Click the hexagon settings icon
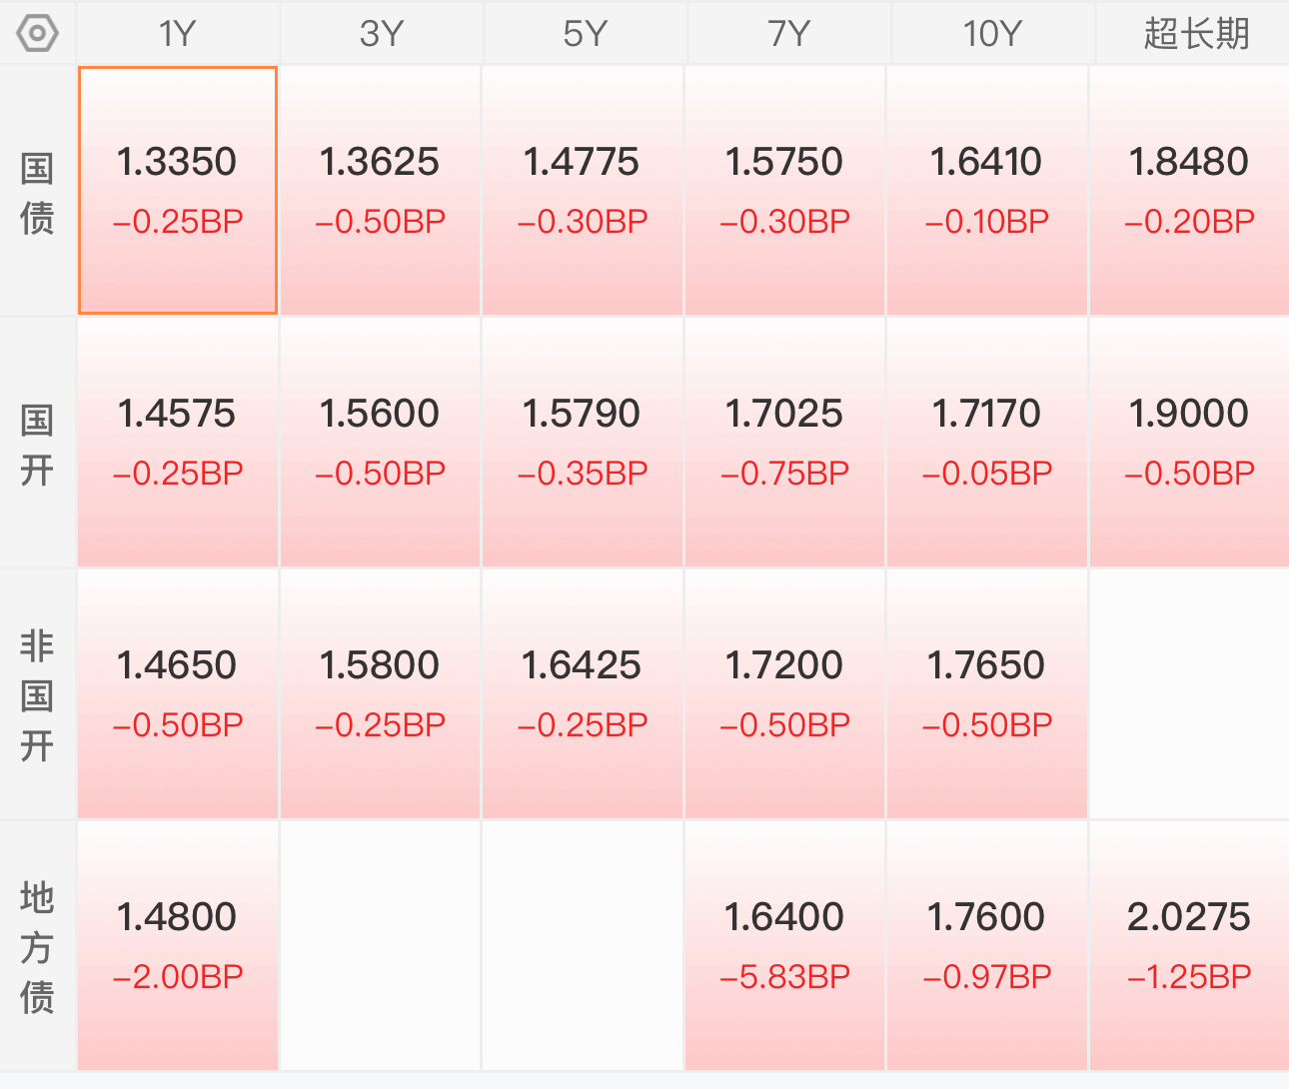 click(37, 33)
